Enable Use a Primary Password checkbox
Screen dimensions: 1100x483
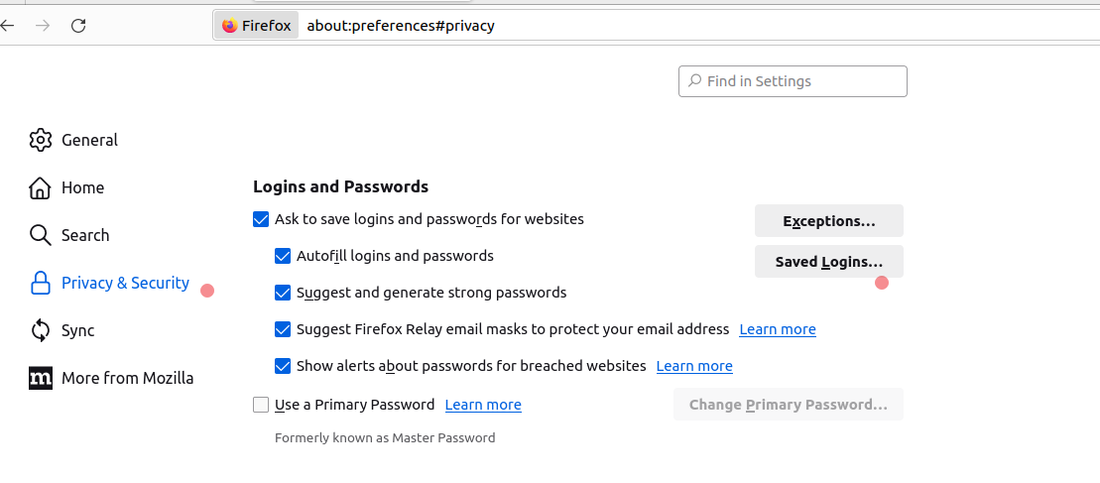click(261, 405)
